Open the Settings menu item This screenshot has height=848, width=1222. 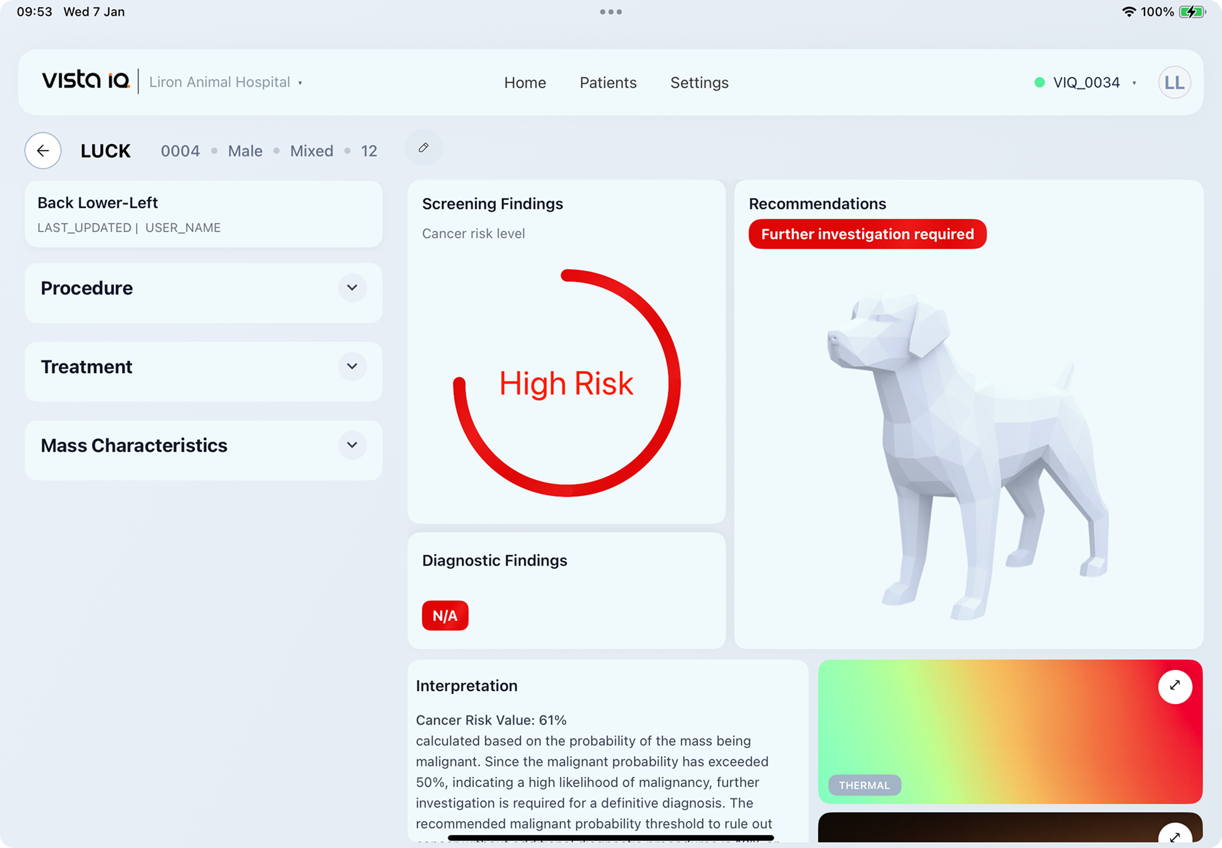click(699, 83)
